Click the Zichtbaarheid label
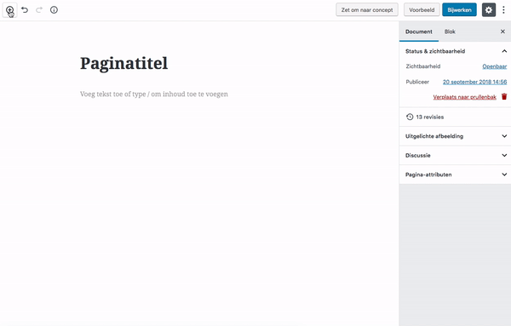This screenshot has width=511, height=326. [423, 66]
